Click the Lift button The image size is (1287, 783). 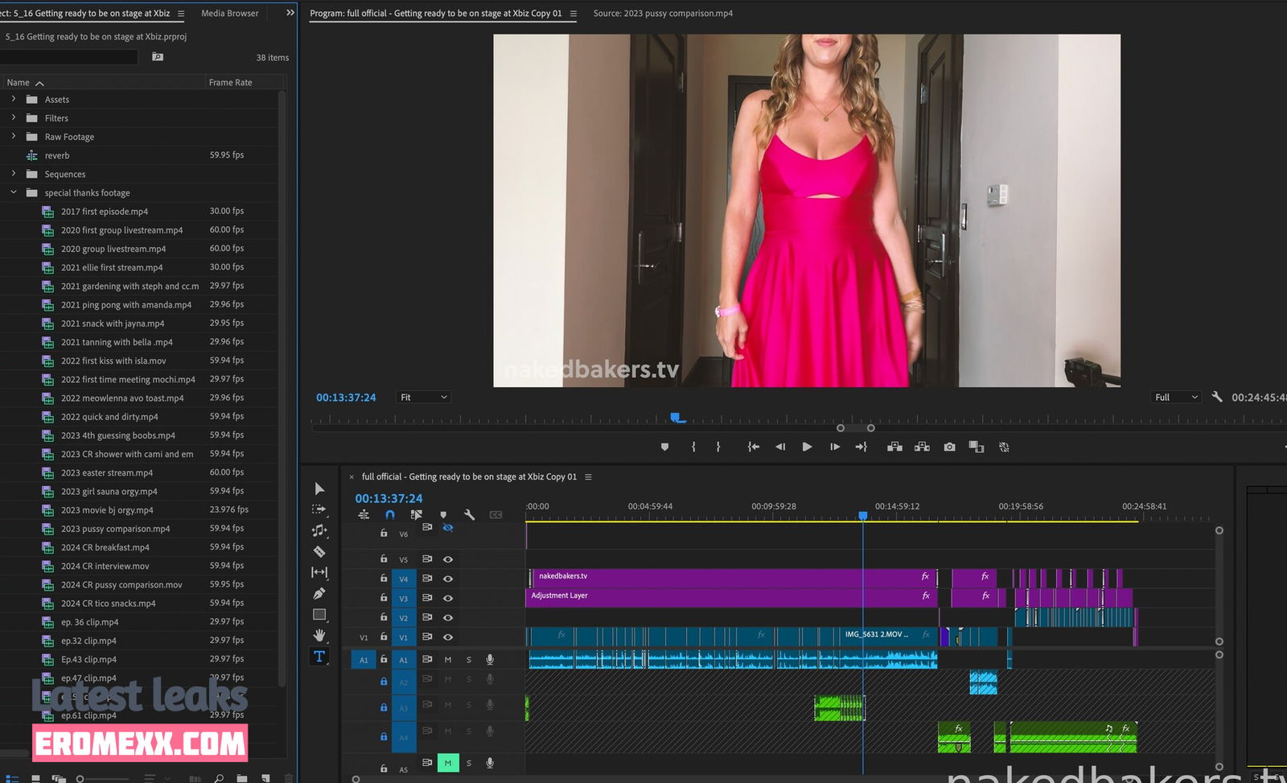(894, 447)
